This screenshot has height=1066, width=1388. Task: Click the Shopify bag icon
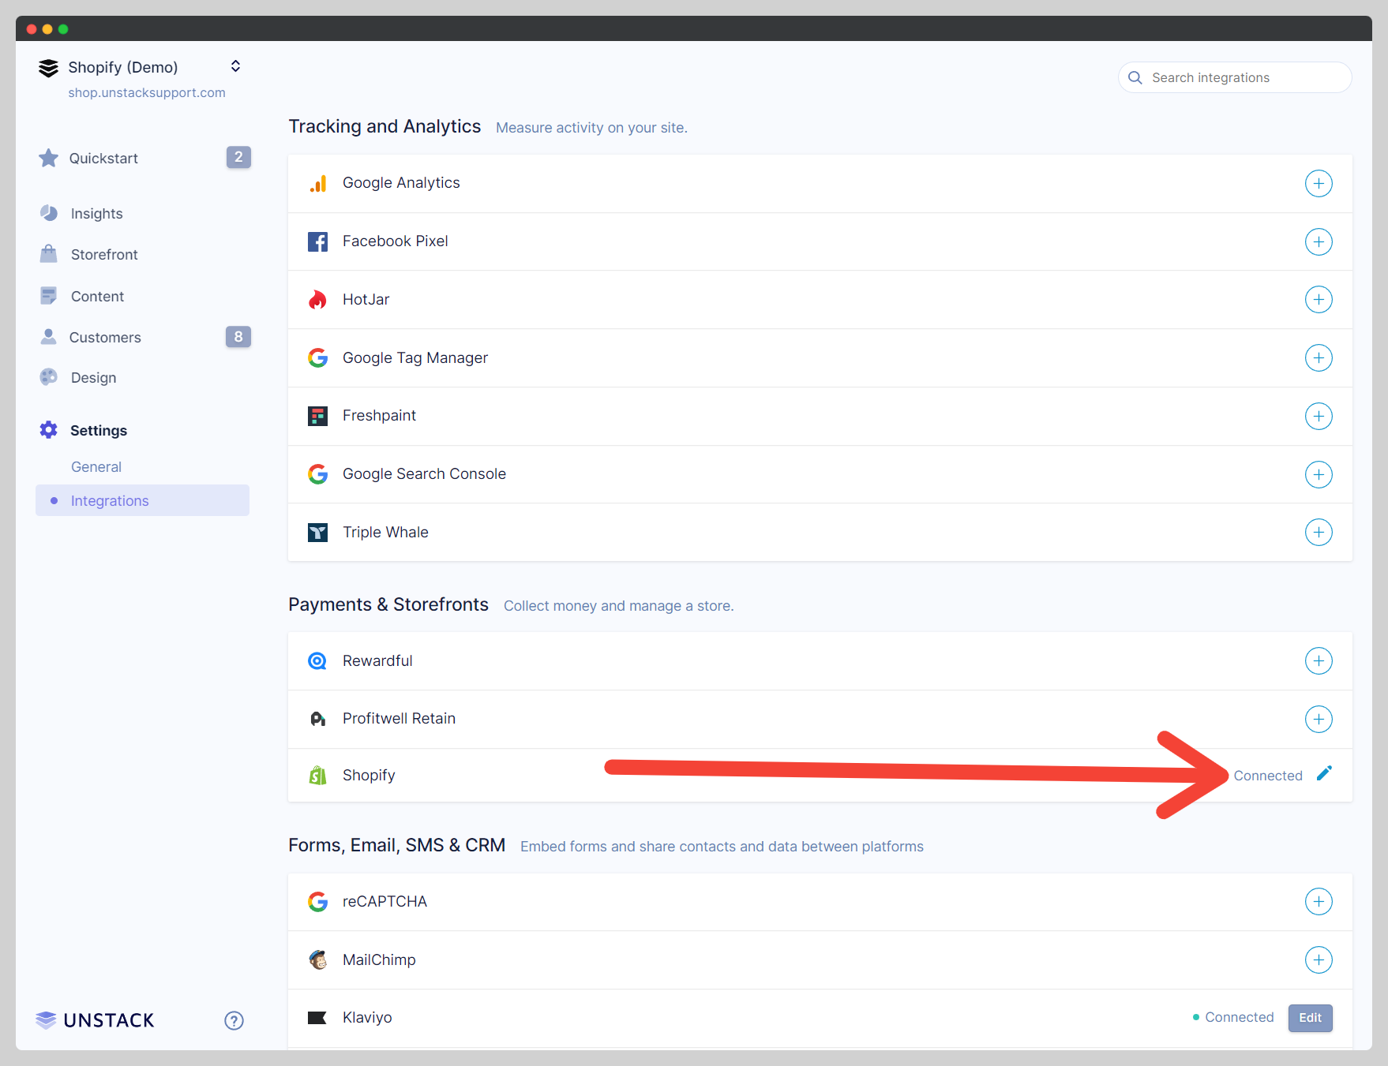(318, 775)
